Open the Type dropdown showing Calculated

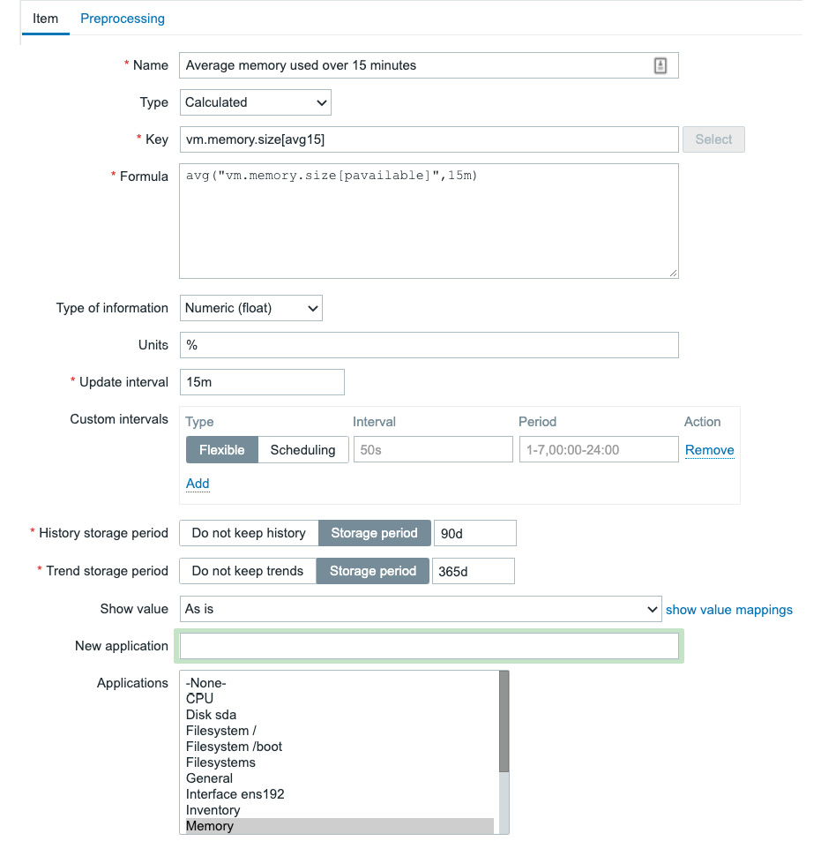pos(255,102)
